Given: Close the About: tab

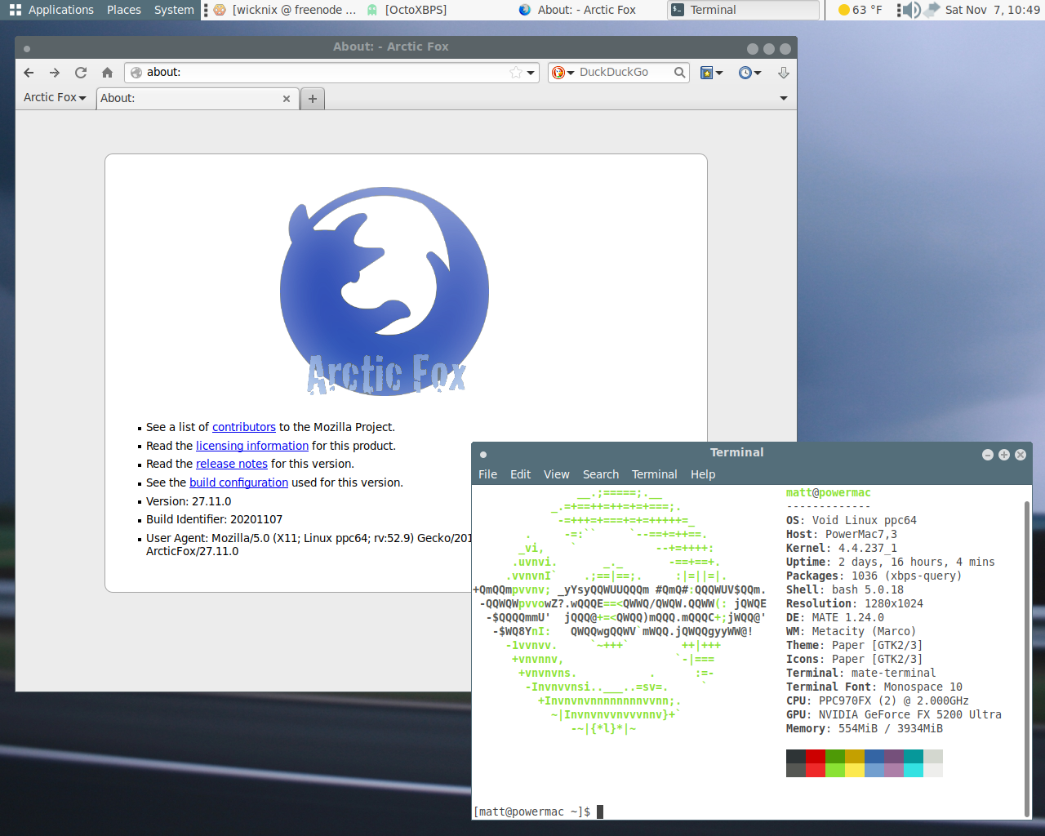Looking at the screenshot, I should click(x=287, y=99).
